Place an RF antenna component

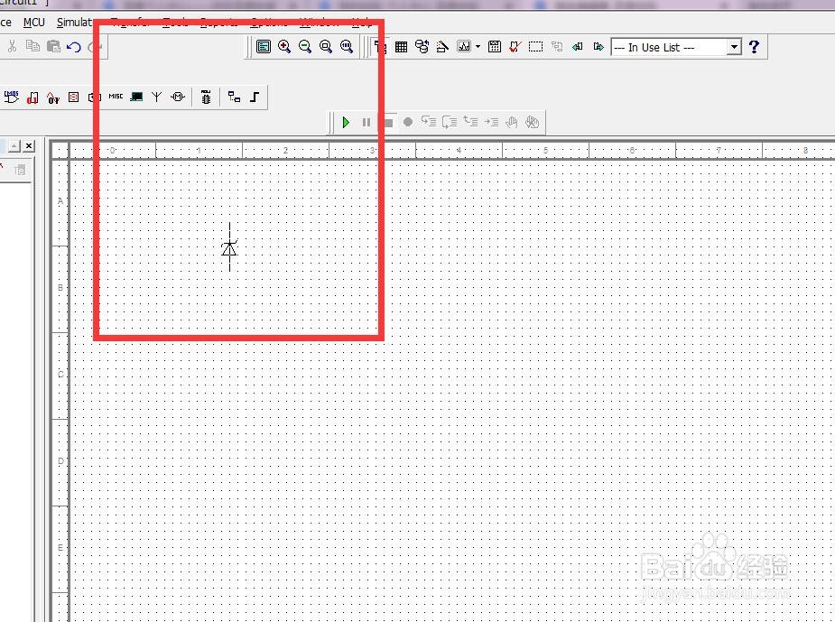(156, 97)
